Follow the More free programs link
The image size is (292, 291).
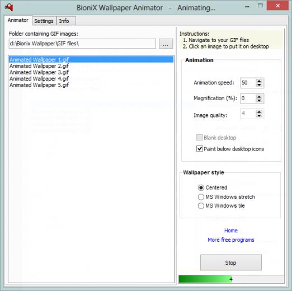point(231,240)
